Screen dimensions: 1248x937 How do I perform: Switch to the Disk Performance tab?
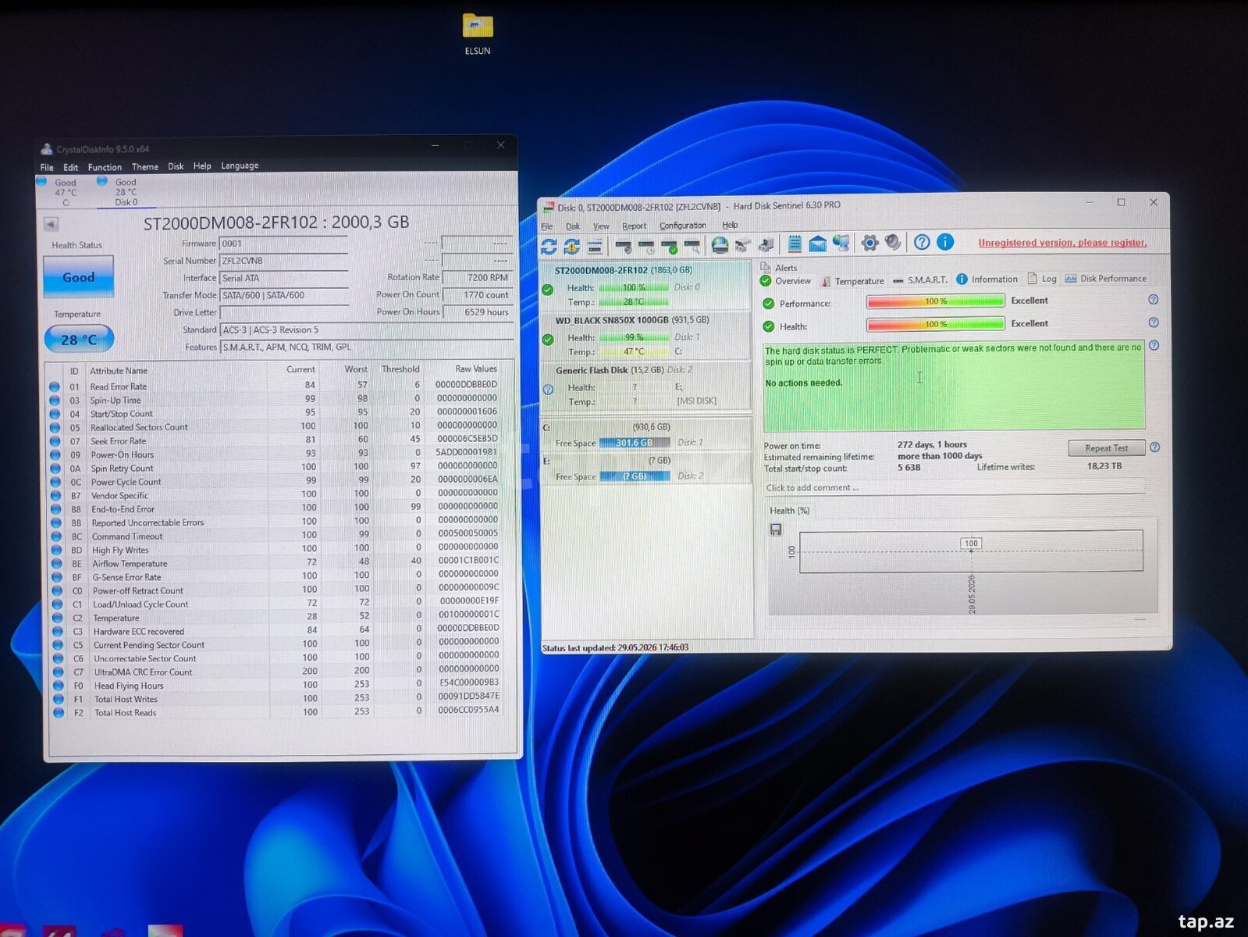pyautogui.click(x=1106, y=278)
